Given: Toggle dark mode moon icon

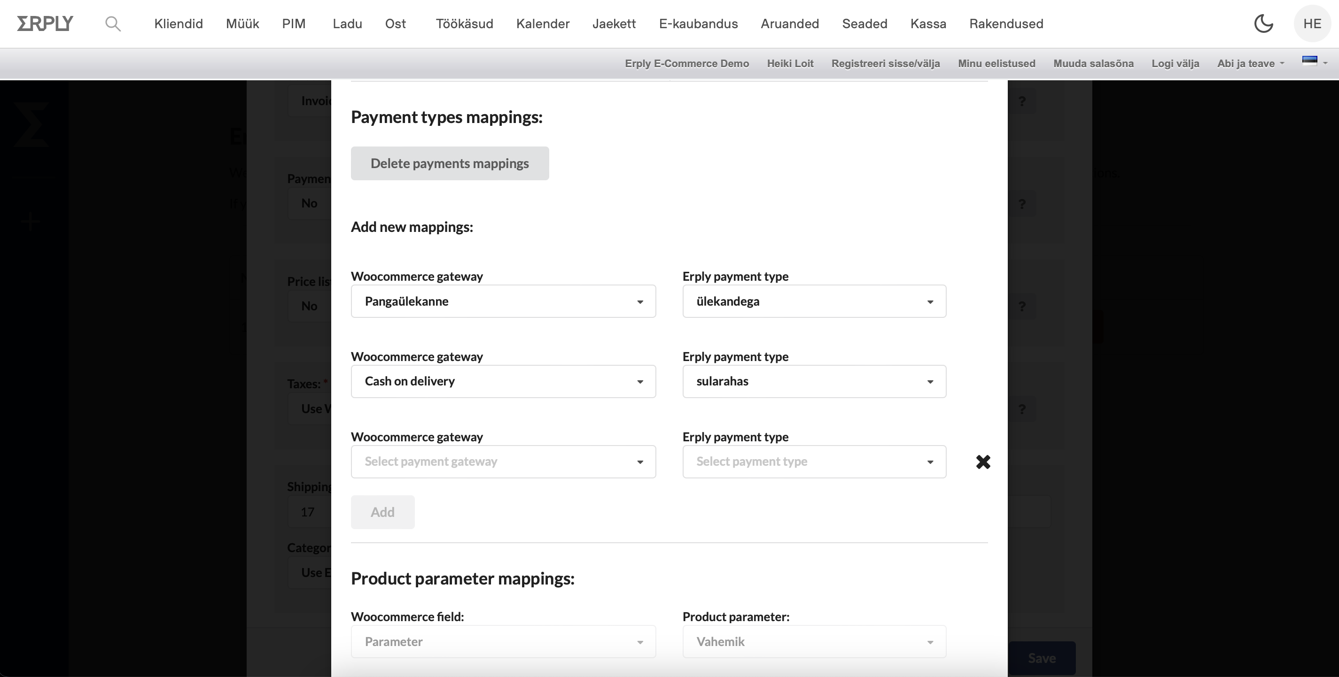Looking at the screenshot, I should tap(1264, 23).
